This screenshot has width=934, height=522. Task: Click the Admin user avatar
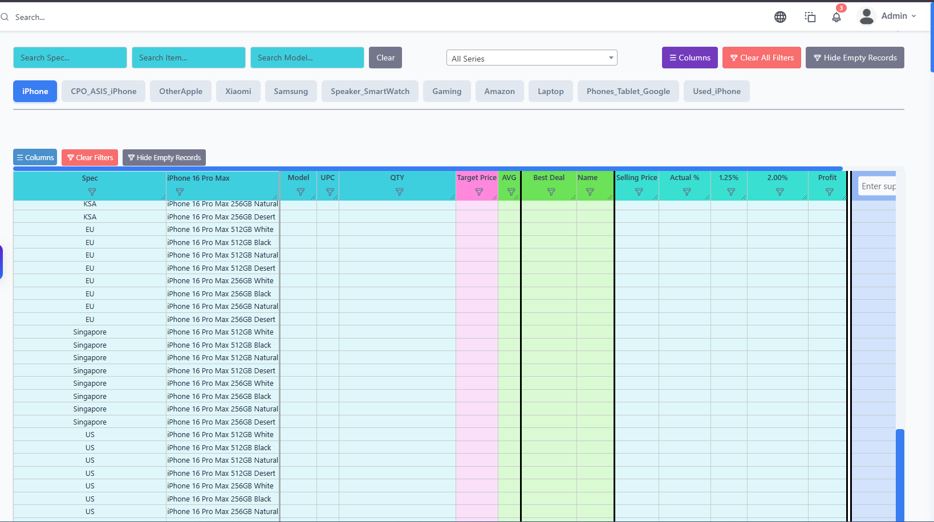867,17
